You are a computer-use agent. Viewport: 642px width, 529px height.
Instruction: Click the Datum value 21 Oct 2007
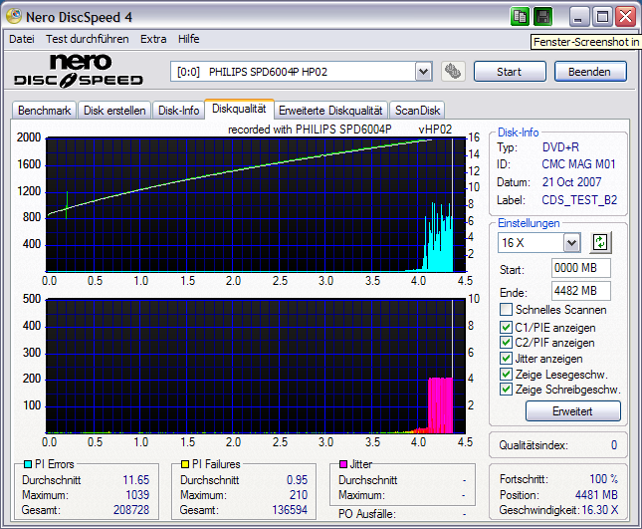pyautogui.click(x=571, y=182)
